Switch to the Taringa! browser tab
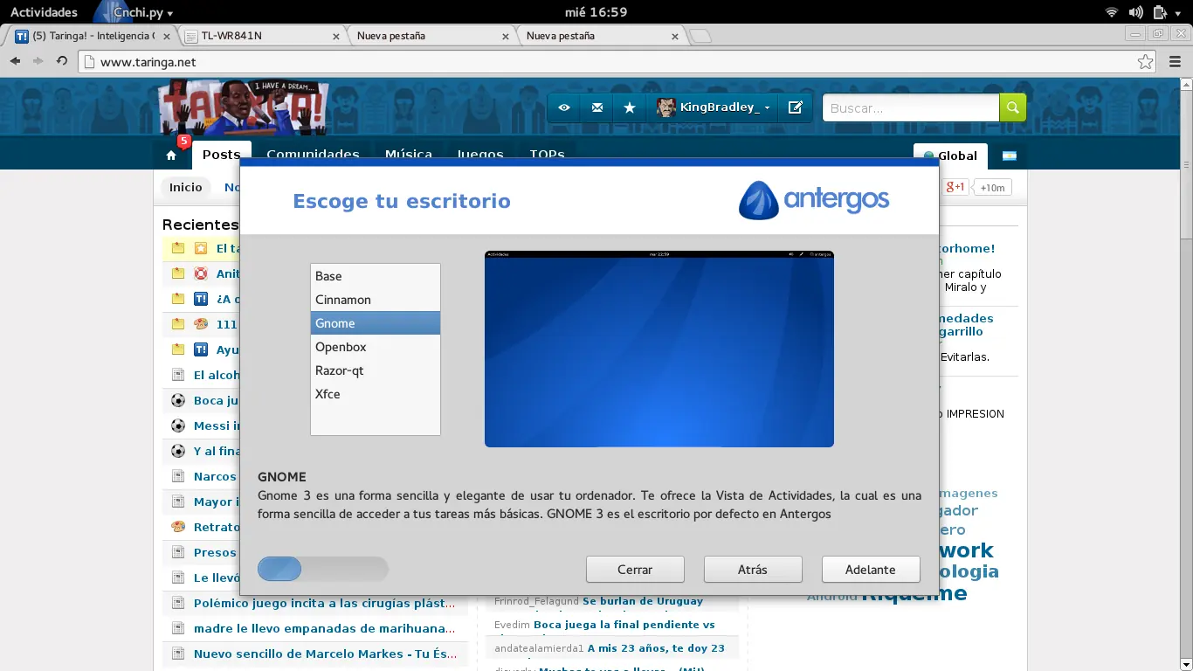This screenshot has height=671, width=1193. (92, 36)
